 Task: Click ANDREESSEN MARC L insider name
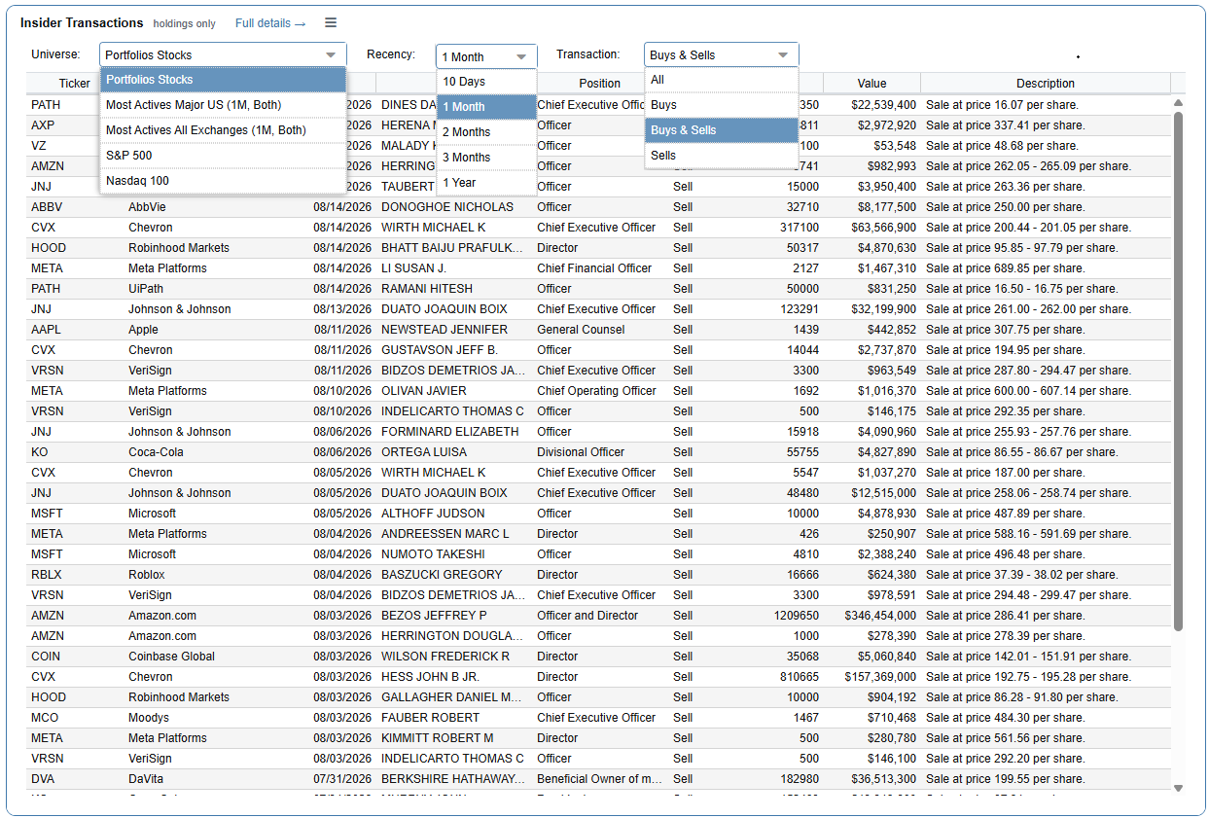(445, 534)
